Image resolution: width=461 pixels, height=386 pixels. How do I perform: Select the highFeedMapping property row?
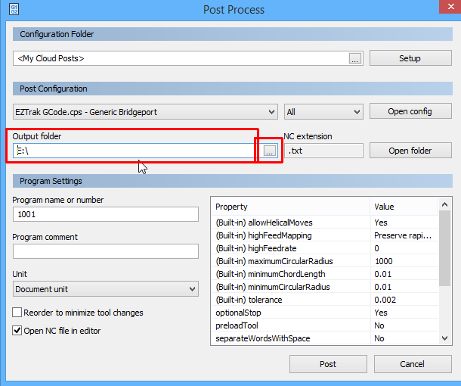click(324, 235)
